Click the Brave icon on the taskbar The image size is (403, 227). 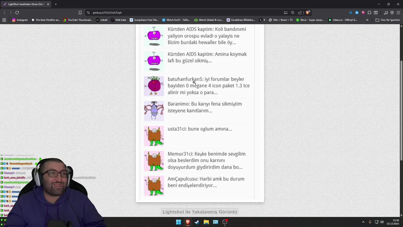click(188, 222)
